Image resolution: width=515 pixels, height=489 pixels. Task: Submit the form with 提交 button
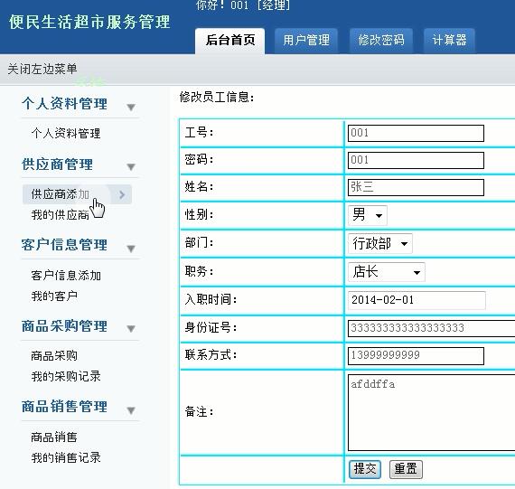click(x=365, y=469)
